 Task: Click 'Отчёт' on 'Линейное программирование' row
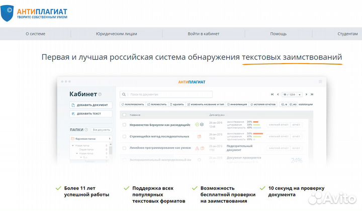coord(296,148)
